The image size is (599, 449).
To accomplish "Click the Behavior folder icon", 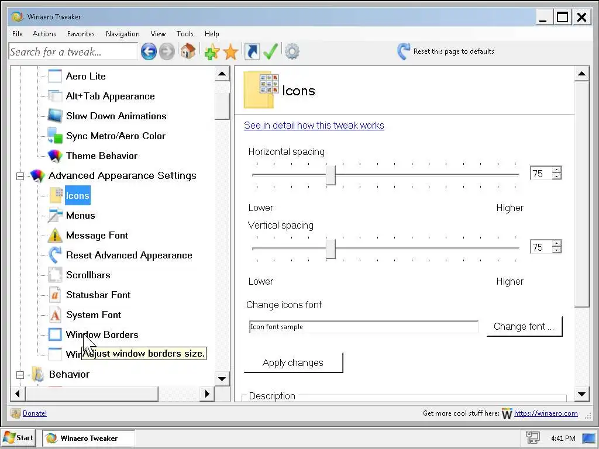I will click(37, 374).
